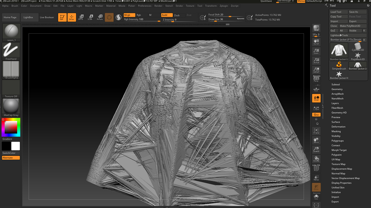Select the Rotate transform tool in top shelf
371x208 pixels.
(100, 18)
